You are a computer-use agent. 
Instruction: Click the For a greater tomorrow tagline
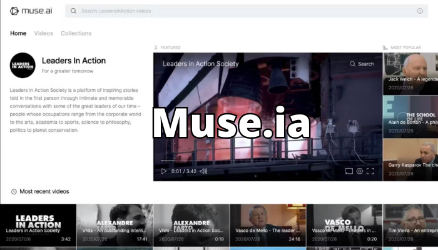(x=68, y=71)
